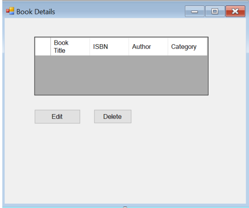
Task: Click divider between ISBN and Author headers
Action: coord(128,46)
